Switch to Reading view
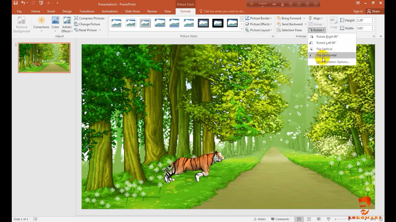Image resolution: width=396 pixels, height=222 pixels. [319, 219]
